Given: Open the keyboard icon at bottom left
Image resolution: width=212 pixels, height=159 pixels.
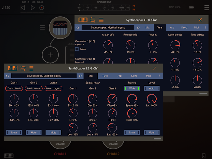Looking at the screenshot, I should [9, 156].
